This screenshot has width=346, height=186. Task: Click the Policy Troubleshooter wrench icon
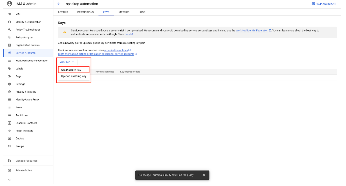coord(9,30)
